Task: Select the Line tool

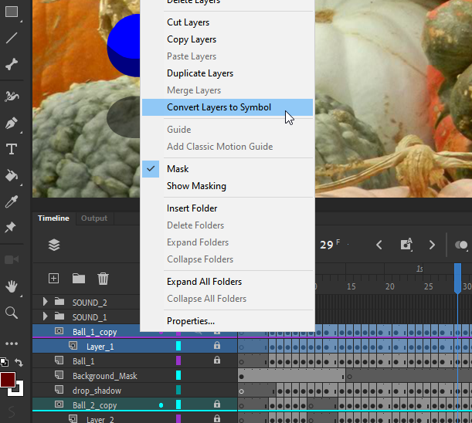Action: click(12, 38)
